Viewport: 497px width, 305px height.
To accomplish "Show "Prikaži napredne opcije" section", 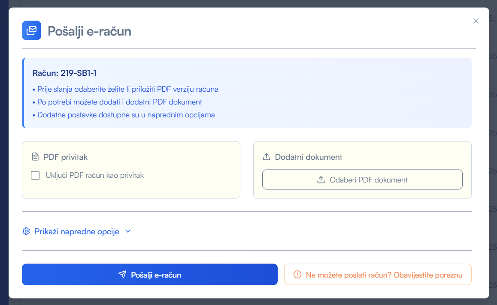I will point(77,231).
